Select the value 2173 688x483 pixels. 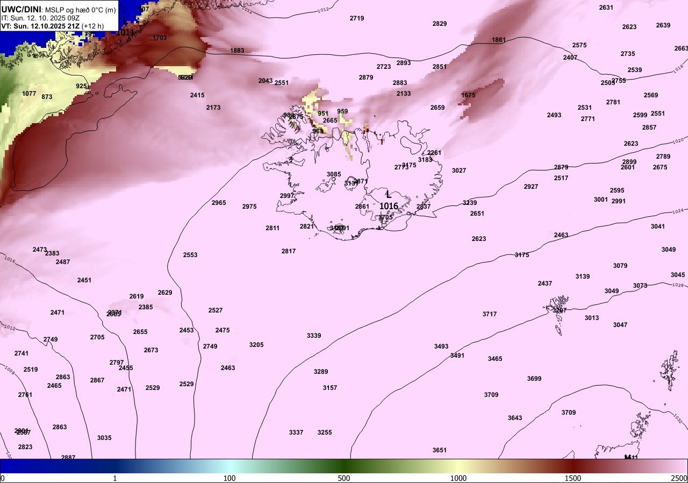[213, 108]
